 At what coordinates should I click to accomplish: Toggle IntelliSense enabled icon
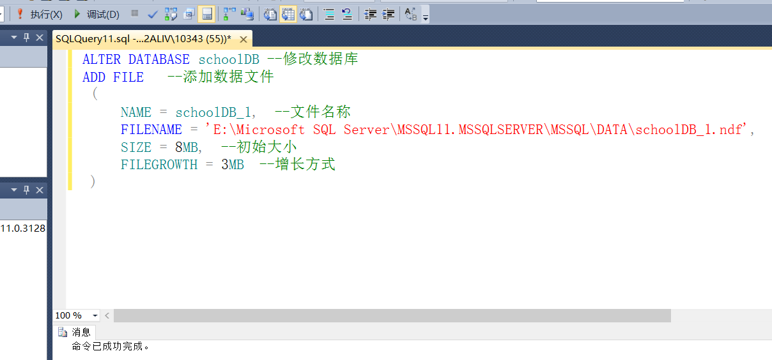tap(206, 14)
